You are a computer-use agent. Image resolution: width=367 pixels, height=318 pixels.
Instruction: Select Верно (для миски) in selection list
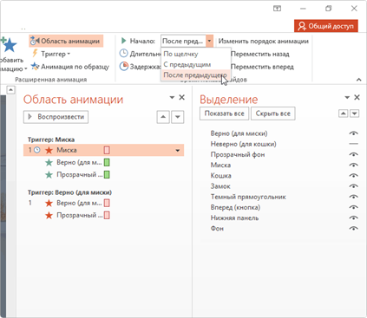(x=239, y=133)
